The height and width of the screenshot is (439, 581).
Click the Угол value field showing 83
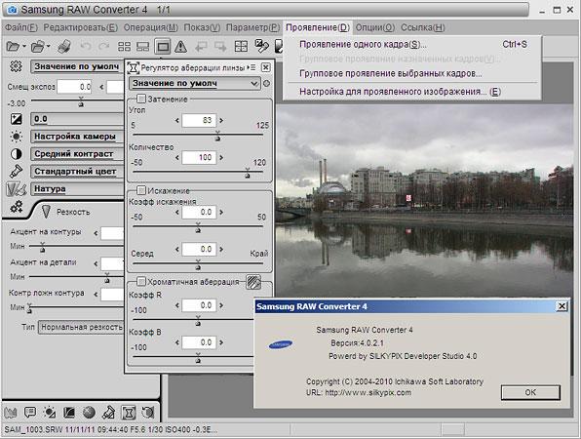[199, 120]
